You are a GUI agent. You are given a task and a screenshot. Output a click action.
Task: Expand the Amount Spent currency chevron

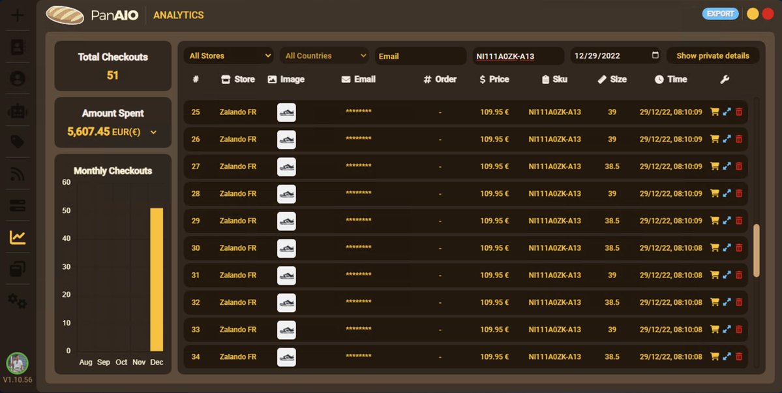click(x=154, y=133)
